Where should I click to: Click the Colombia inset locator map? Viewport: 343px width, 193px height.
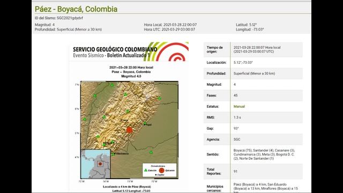[x=95, y=164]
